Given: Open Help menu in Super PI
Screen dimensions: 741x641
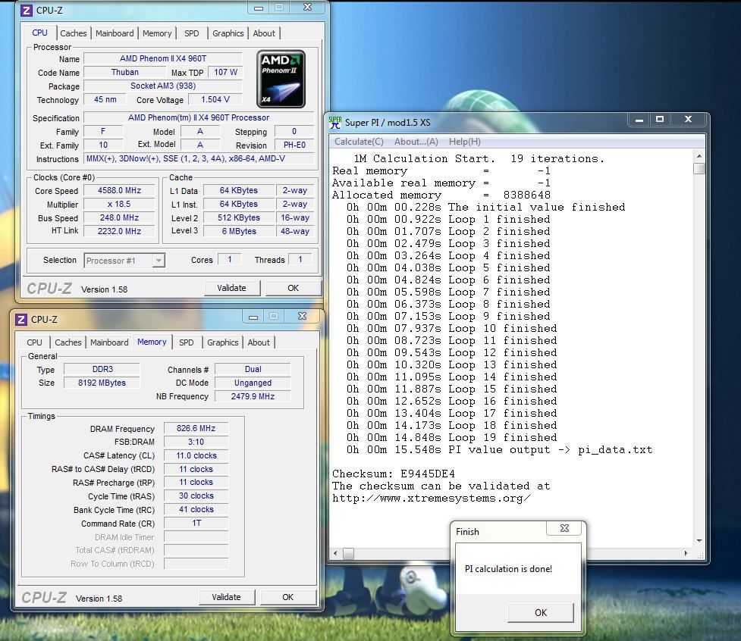Looking at the screenshot, I should 464,142.
